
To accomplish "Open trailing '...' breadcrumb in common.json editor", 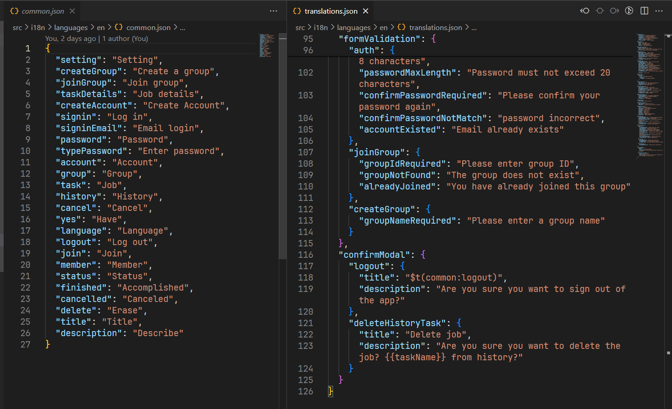I will 182,27.
